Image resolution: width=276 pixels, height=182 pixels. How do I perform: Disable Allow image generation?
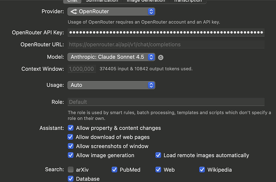(71, 155)
